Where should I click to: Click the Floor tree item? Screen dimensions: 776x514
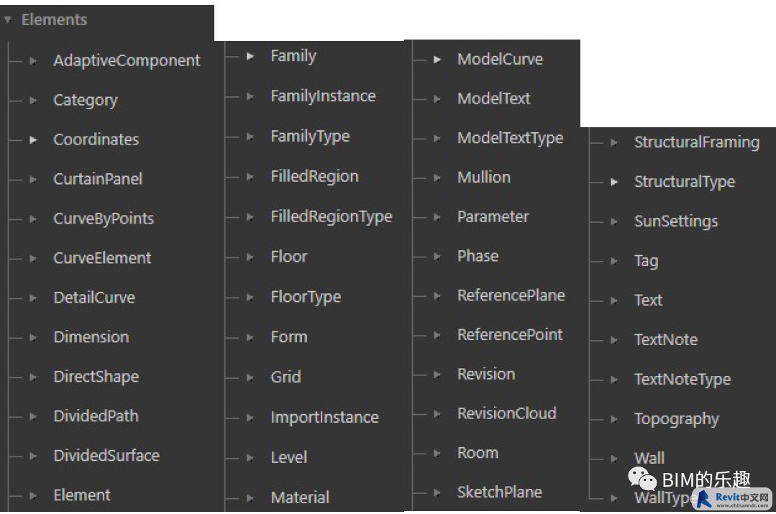[x=289, y=257]
